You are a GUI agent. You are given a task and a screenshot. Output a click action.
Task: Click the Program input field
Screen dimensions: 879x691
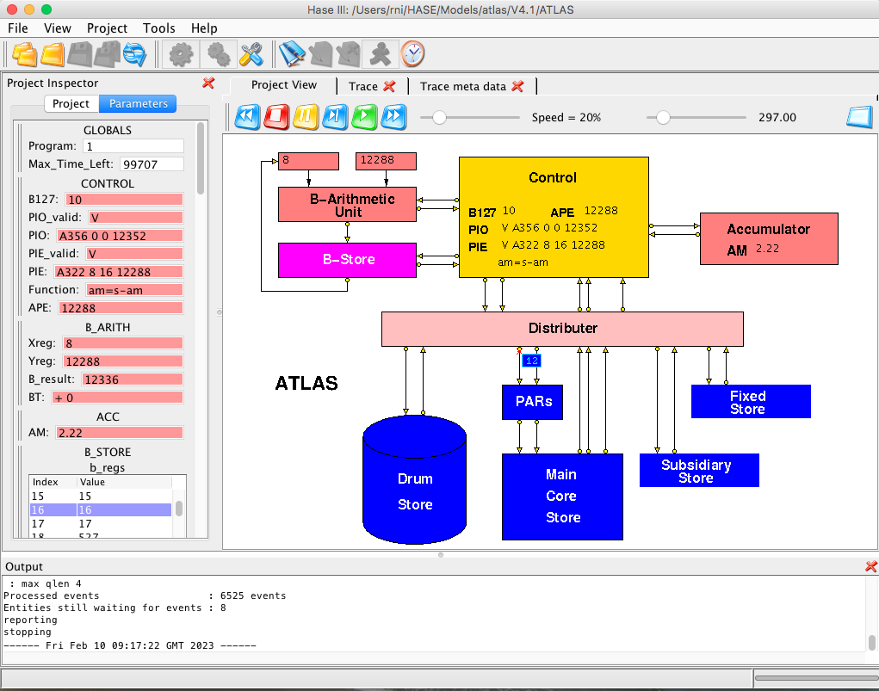[133, 146]
